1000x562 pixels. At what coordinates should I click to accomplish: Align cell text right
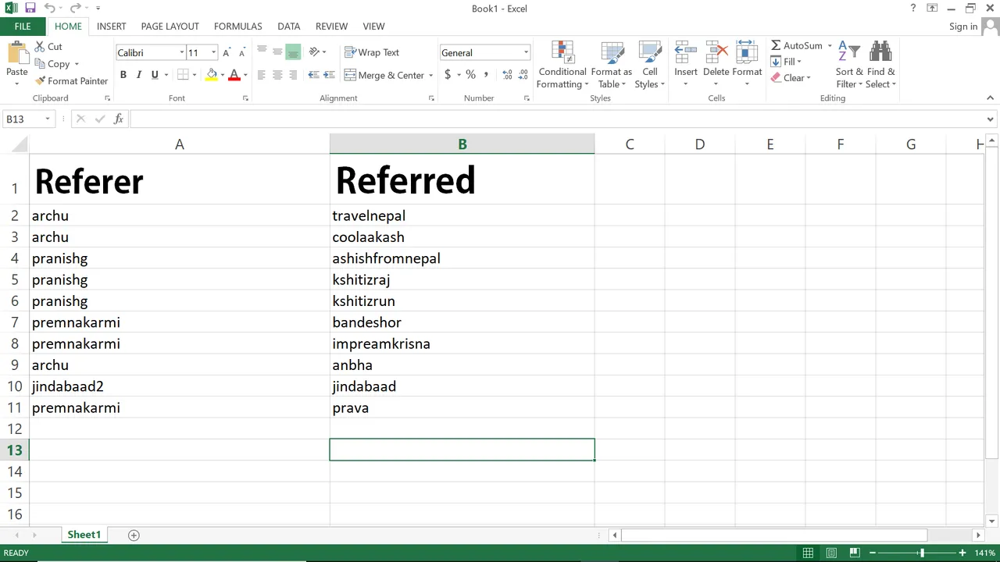(293, 75)
